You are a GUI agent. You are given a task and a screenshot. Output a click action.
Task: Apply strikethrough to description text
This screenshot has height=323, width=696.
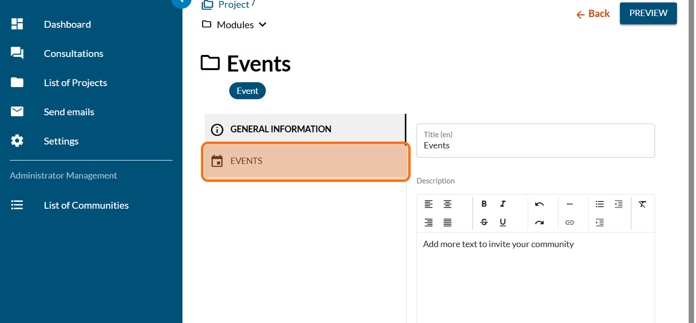(484, 222)
